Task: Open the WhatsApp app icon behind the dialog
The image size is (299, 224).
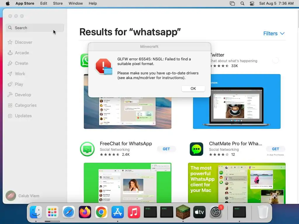Action: (84, 60)
